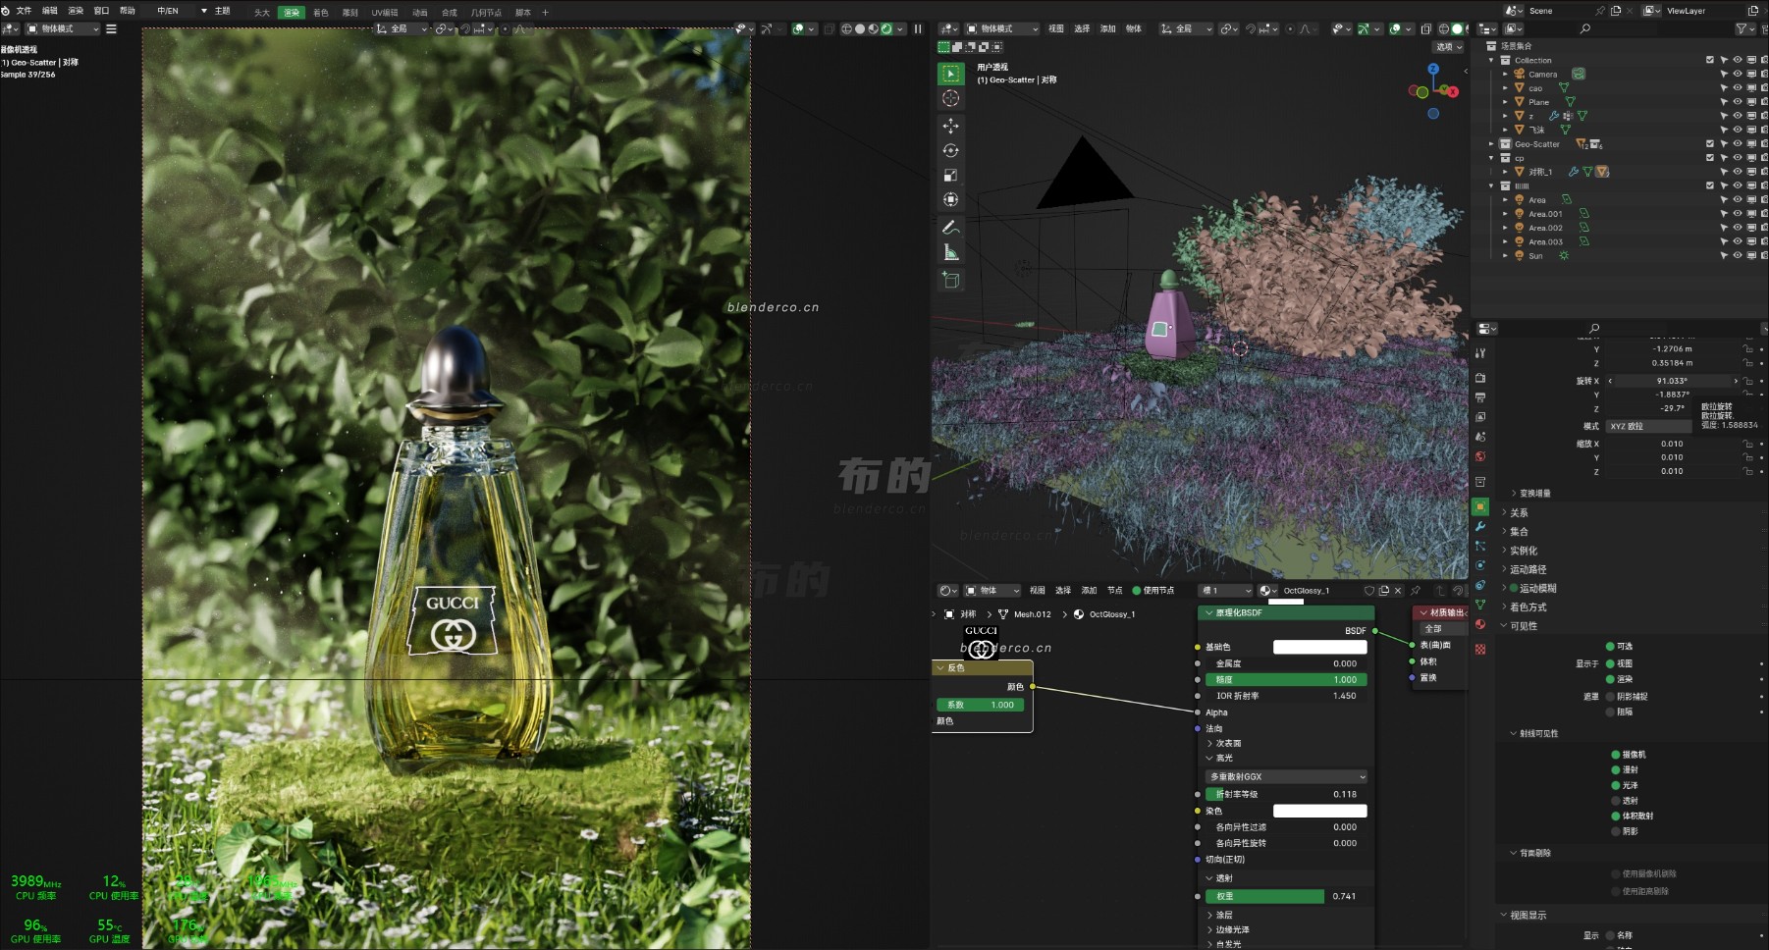The image size is (1769, 950).
Task: Toggle the 阴影捕捉 shadow catcher checkbox
Action: (x=1610, y=697)
